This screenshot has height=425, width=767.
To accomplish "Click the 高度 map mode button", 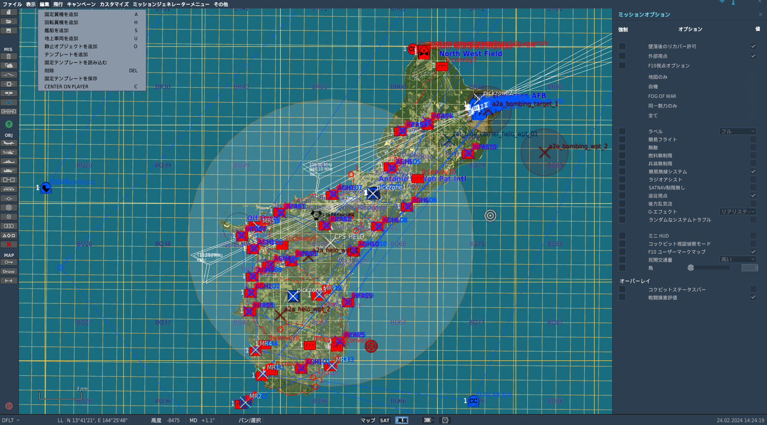I will click(x=402, y=420).
